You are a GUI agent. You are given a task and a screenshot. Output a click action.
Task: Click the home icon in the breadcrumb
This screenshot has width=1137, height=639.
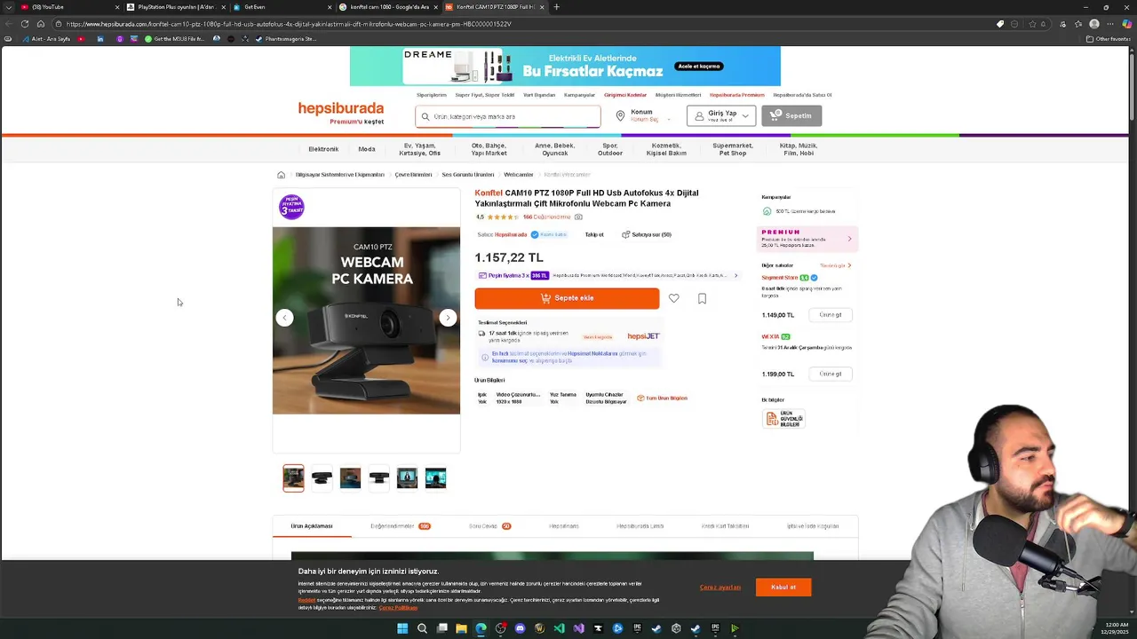click(x=281, y=175)
